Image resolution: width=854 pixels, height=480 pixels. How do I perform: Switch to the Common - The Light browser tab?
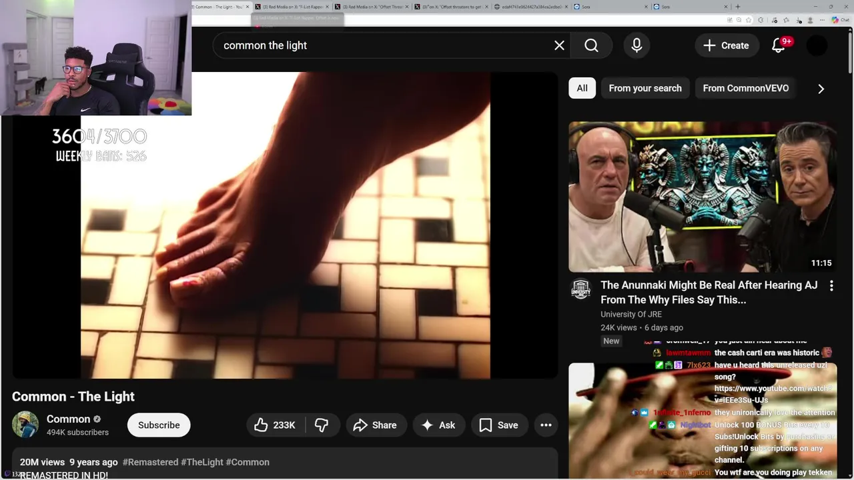220,7
